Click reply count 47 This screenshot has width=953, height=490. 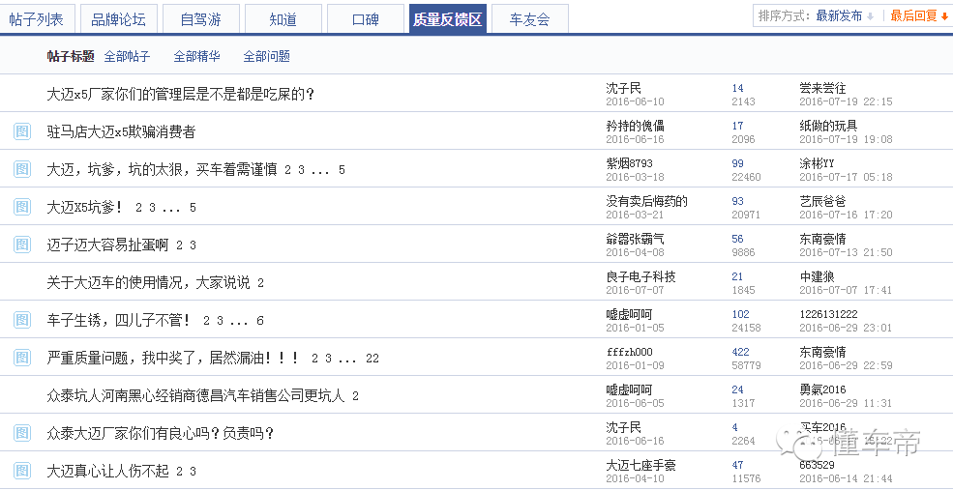point(738,465)
